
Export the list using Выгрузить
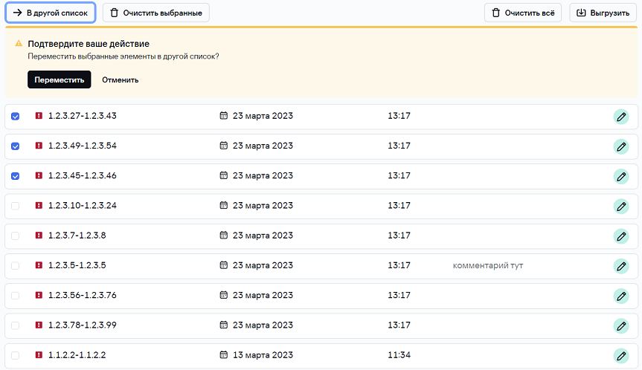(603, 13)
